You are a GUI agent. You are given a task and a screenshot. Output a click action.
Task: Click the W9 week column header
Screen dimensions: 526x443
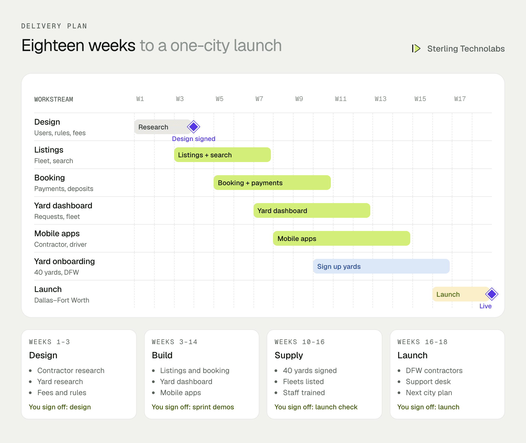pyautogui.click(x=299, y=99)
